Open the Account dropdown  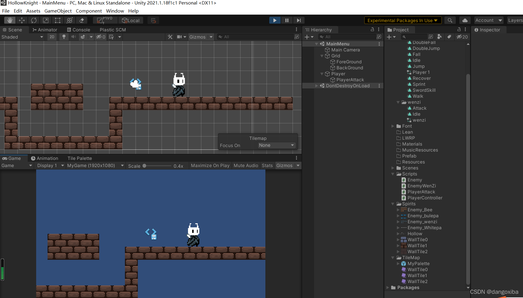click(489, 20)
